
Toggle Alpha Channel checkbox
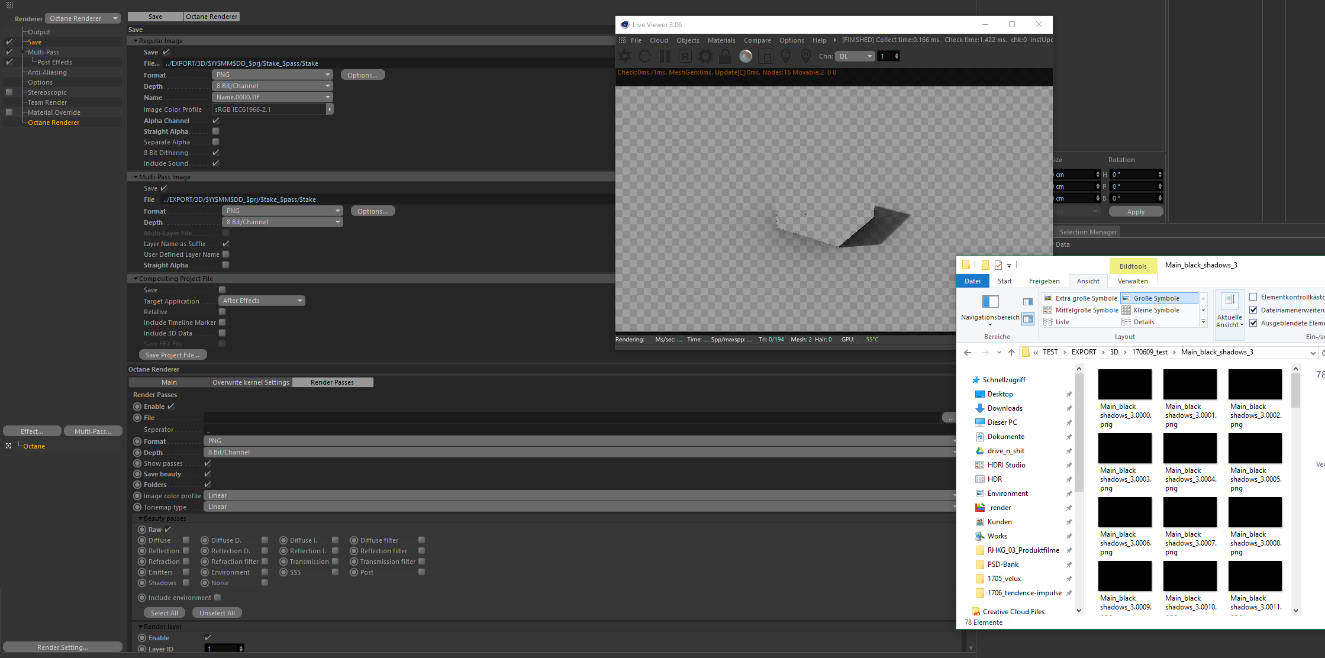tap(216, 121)
